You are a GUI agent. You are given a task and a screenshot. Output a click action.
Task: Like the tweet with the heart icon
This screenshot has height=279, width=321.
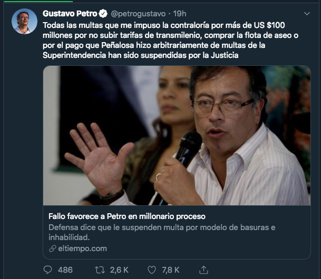point(152,270)
